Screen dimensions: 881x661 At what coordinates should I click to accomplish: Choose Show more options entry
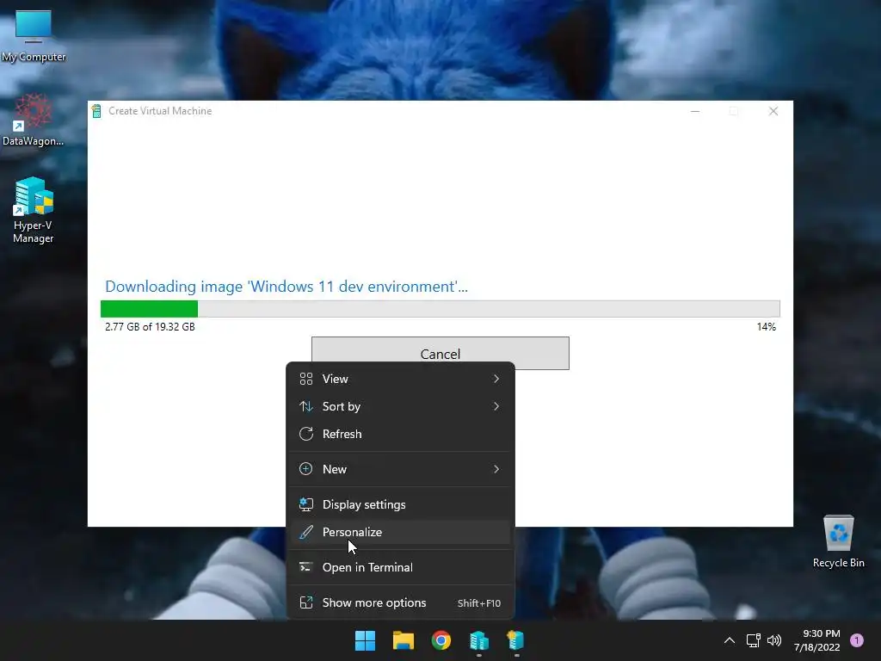pos(401,603)
